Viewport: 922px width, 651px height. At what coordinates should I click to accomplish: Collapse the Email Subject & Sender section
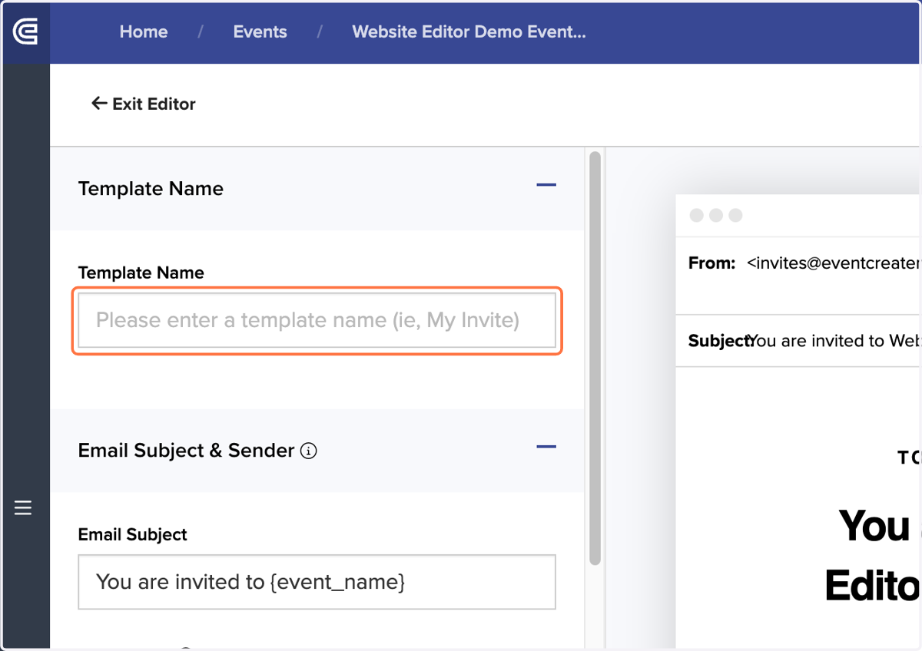coord(546,447)
